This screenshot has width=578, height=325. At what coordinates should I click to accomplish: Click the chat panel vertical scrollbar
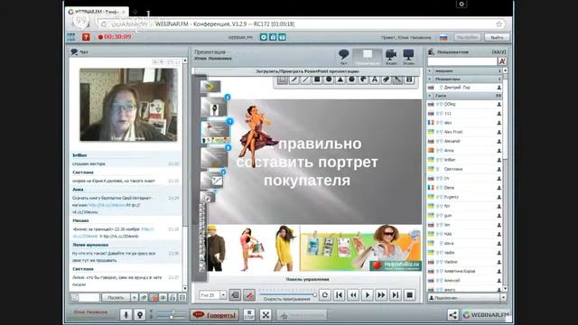tap(184, 174)
